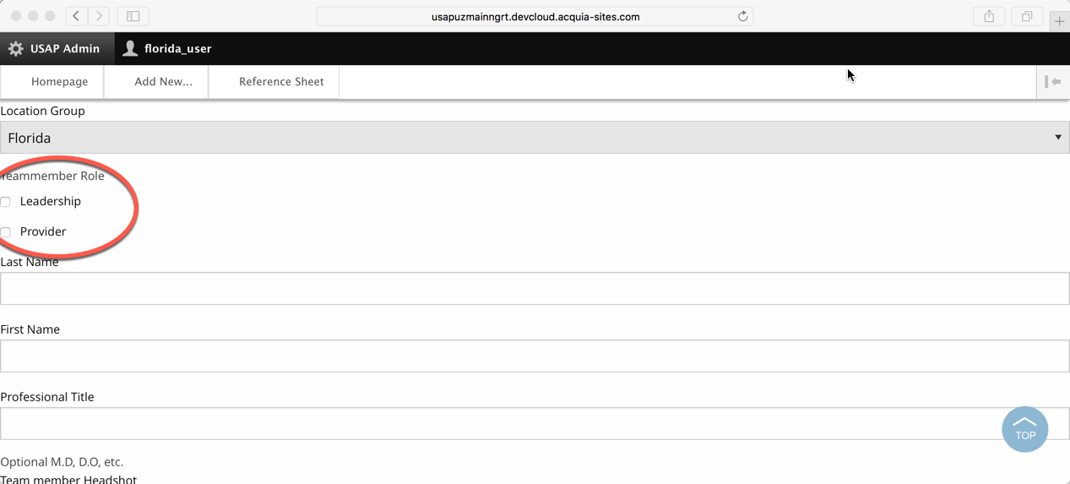This screenshot has width=1070, height=484.
Task: Click the TOP scroll button
Action: (x=1024, y=429)
